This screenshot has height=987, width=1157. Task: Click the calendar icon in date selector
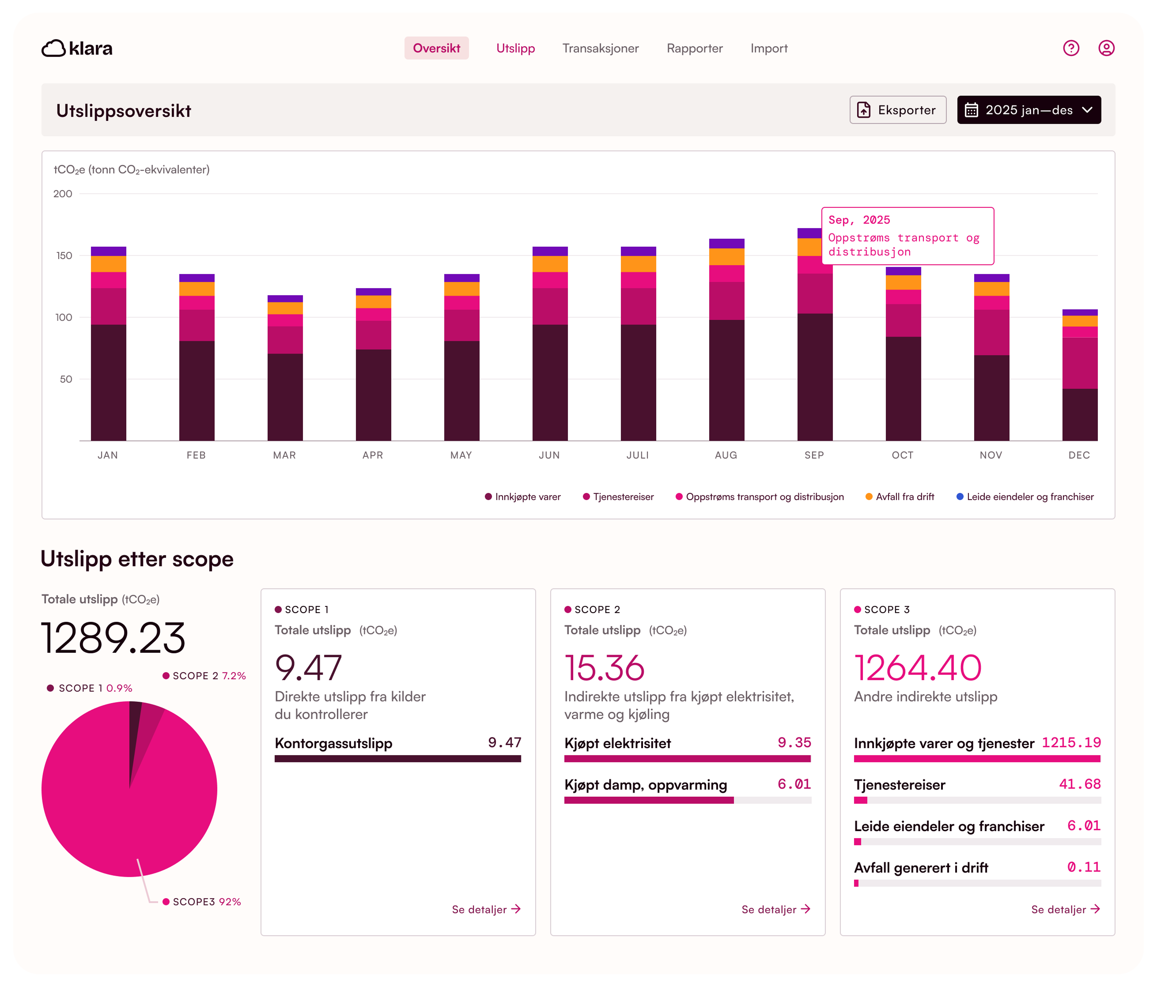click(x=972, y=110)
